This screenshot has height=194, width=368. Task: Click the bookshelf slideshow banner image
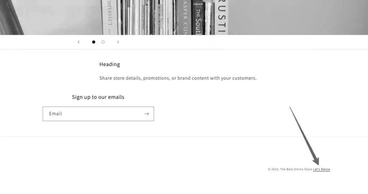(184, 17)
